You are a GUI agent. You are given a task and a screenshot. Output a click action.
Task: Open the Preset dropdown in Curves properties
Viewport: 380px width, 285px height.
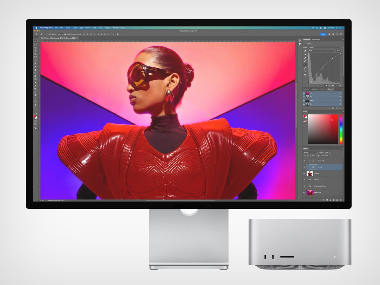point(324,47)
